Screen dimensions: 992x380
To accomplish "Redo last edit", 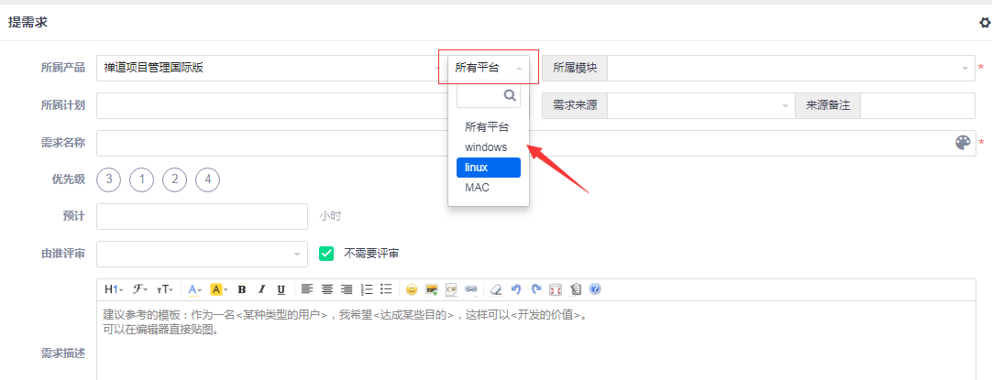I will pyautogui.click(x=535, y=289).
